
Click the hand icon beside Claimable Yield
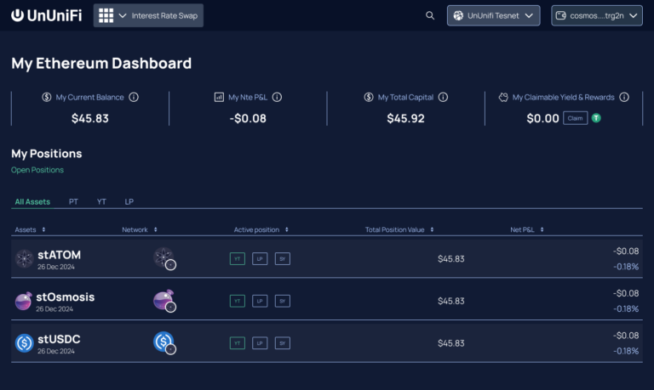pyautogui.click(x=503, y=97)
